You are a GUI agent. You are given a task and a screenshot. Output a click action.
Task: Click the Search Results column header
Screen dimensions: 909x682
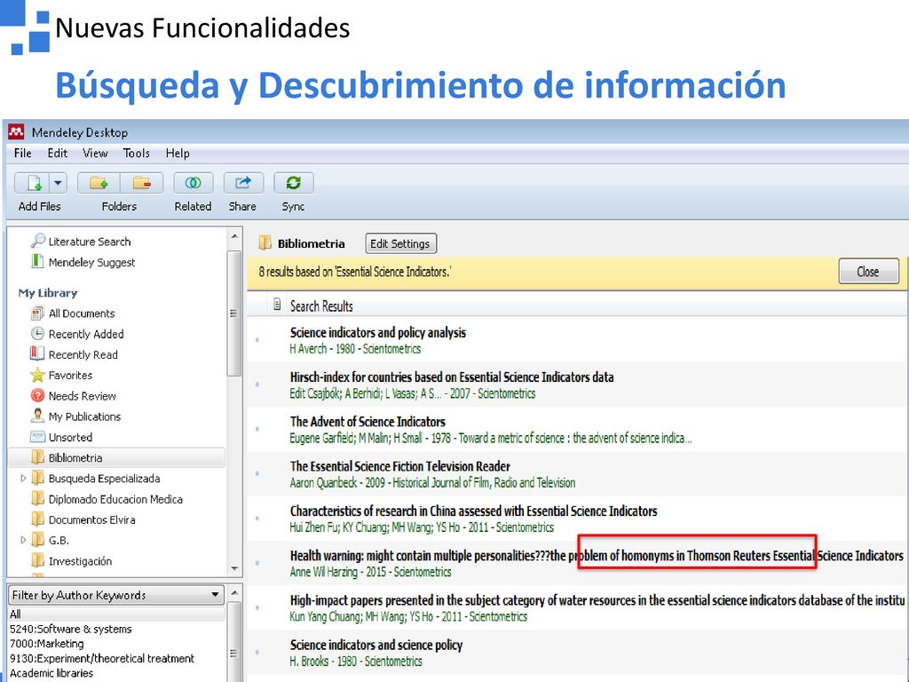tap(321, 305)
